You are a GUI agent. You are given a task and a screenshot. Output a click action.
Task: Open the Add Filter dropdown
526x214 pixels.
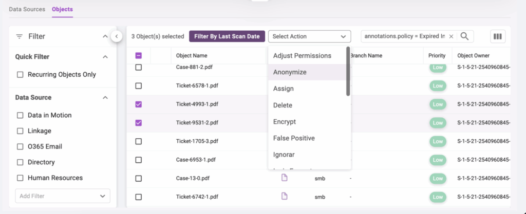(x=62, y=196)
